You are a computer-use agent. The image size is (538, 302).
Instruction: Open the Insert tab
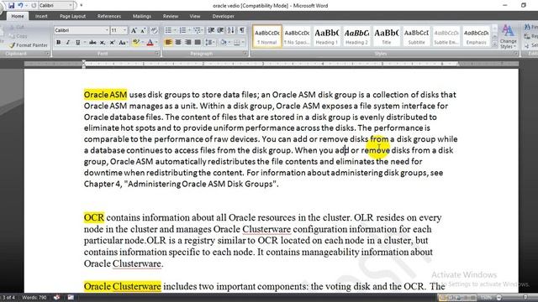(41, 16)
